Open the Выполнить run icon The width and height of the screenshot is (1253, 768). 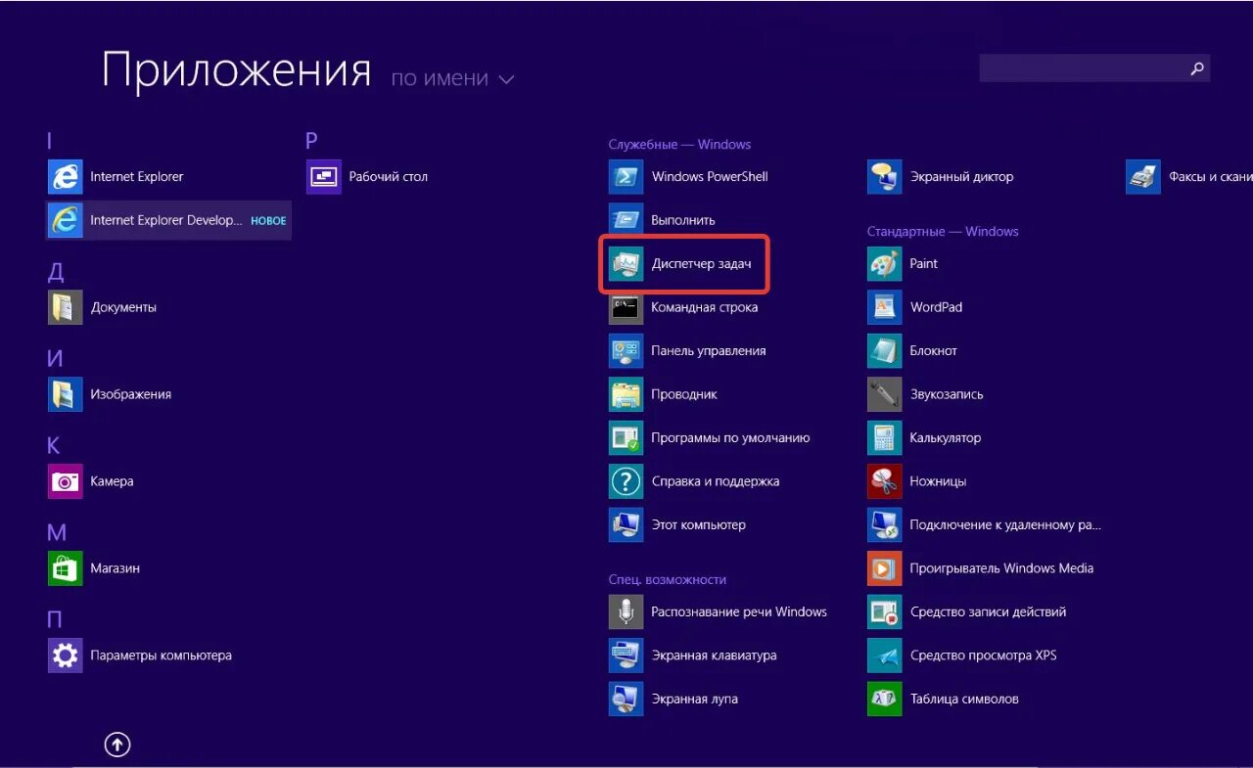[626, 220]
